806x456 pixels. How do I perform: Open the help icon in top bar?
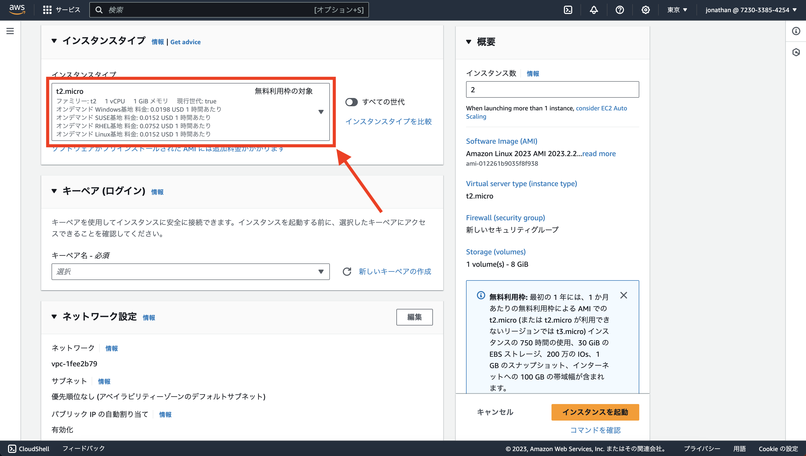point(619,10)
